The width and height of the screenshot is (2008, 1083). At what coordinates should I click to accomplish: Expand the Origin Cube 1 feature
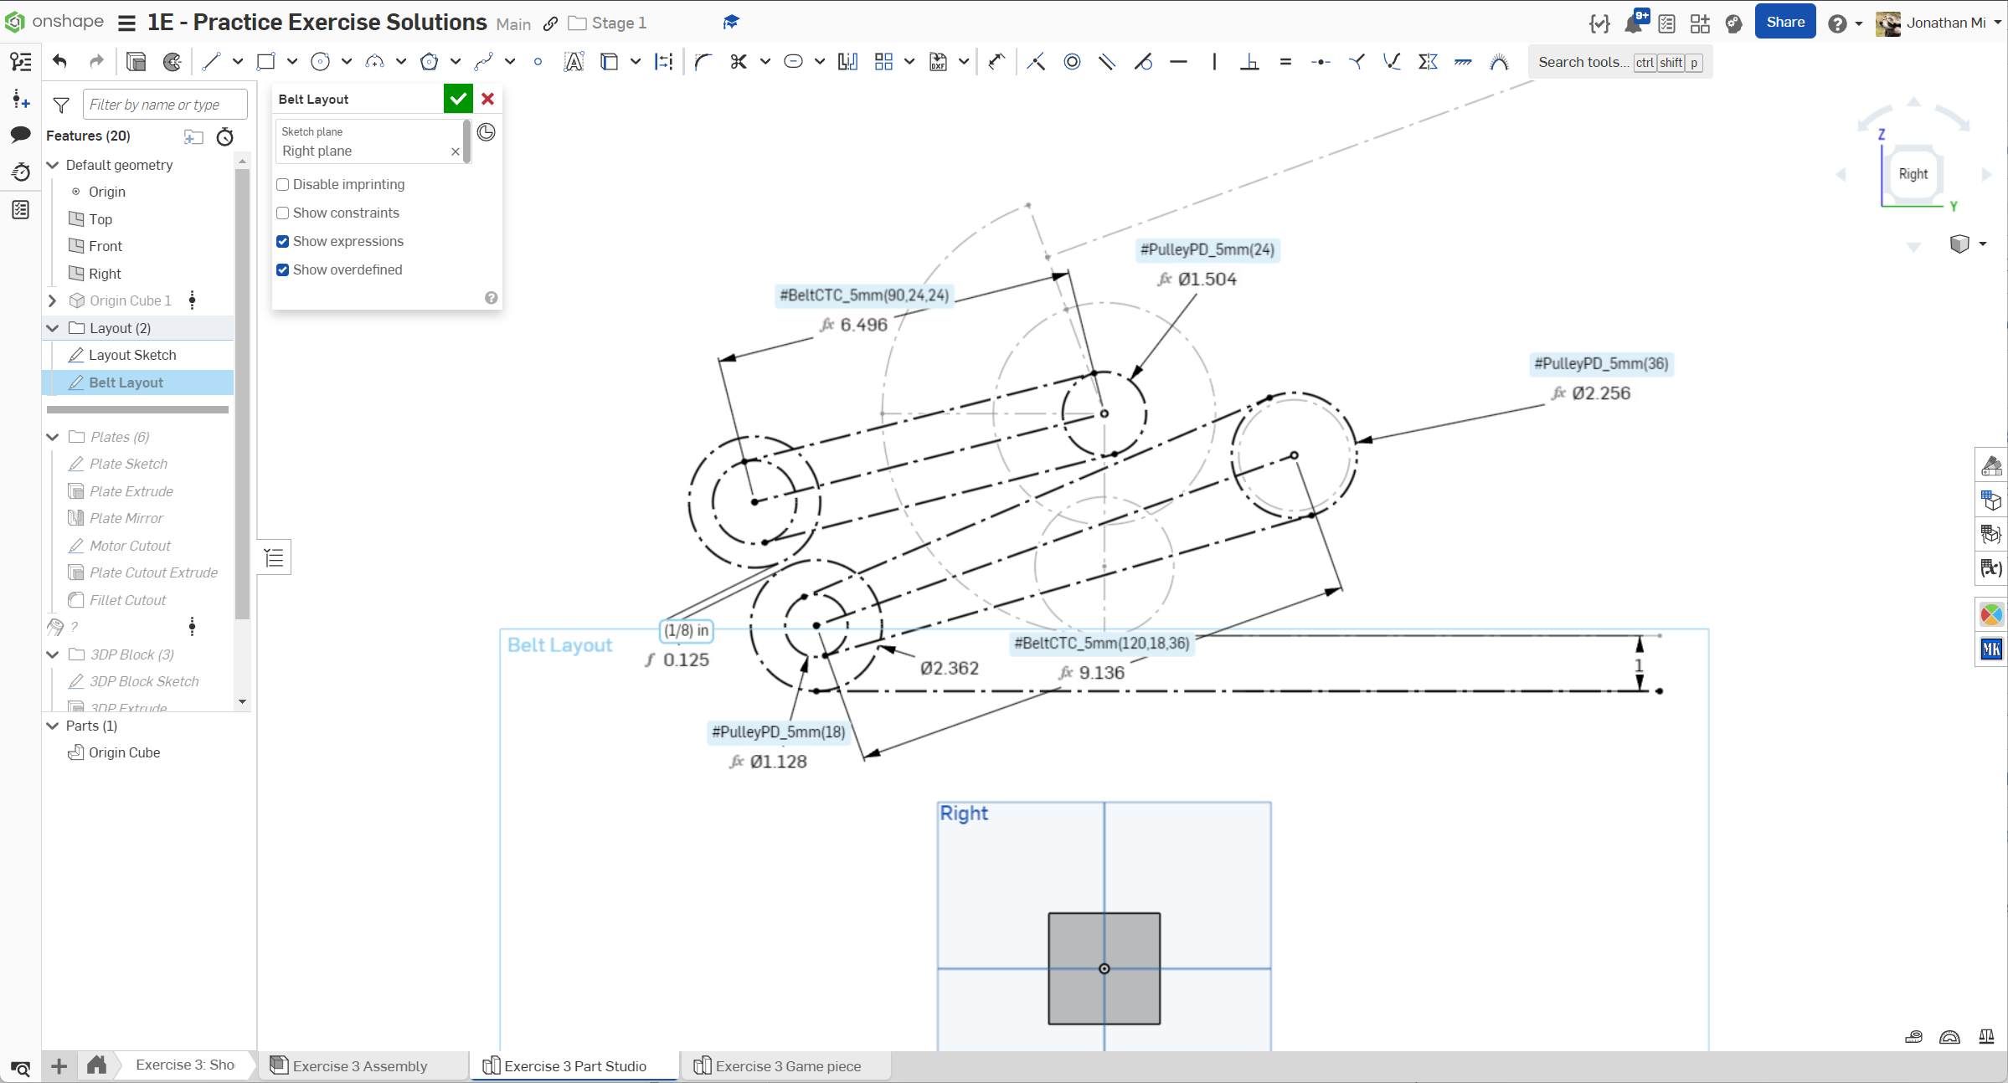pos(53,300)
